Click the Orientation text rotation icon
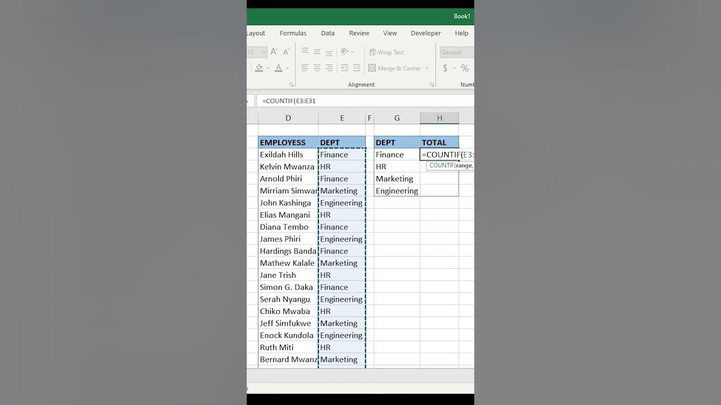The image size is (721, 405). [x=344, y=52]
